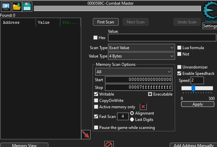Clear address list with red no-entry icon
The image size is (217, 147).
[x=109, y=144]
